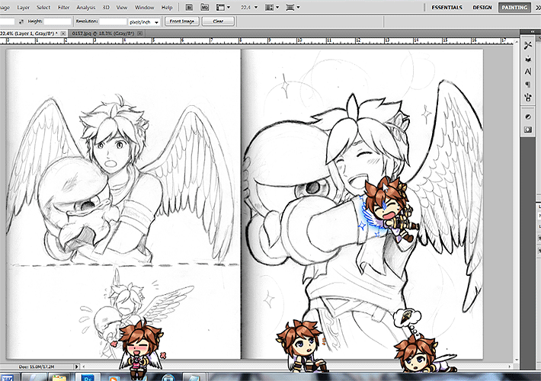Show more workspaces via double arrow

coord(537,8)
